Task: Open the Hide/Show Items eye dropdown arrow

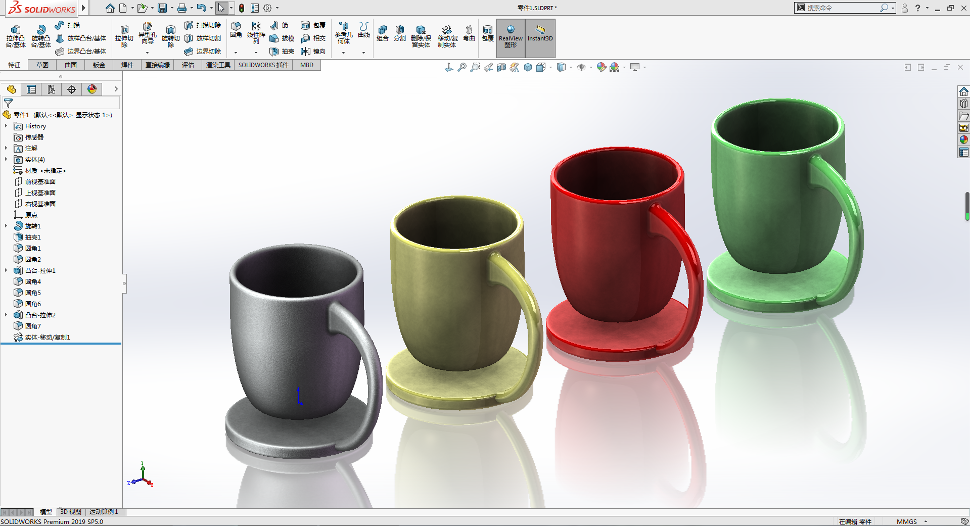Action: [591, 68]
